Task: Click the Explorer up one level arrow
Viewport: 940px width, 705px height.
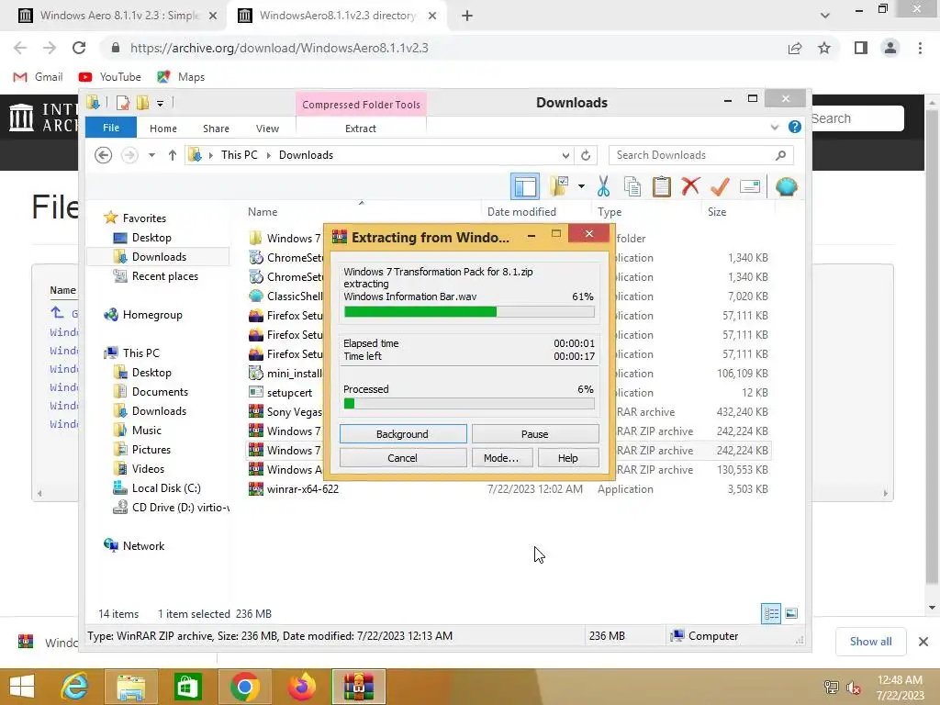Action: click(173, 155)
